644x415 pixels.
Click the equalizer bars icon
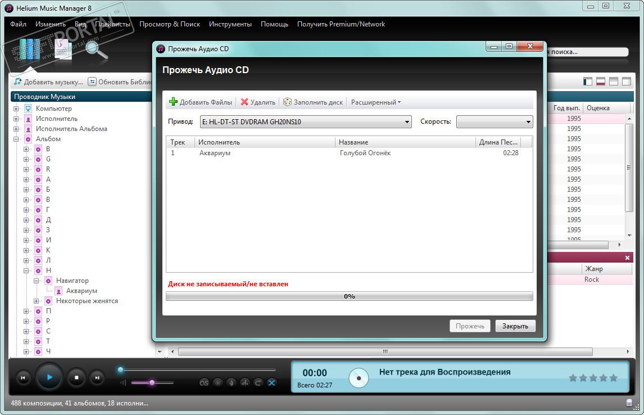(x=245, y=383)
